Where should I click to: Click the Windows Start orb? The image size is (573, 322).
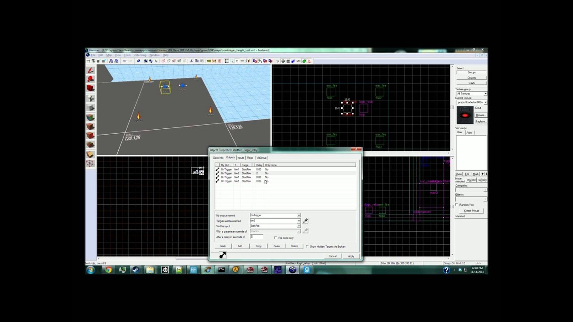coord(91,270)
